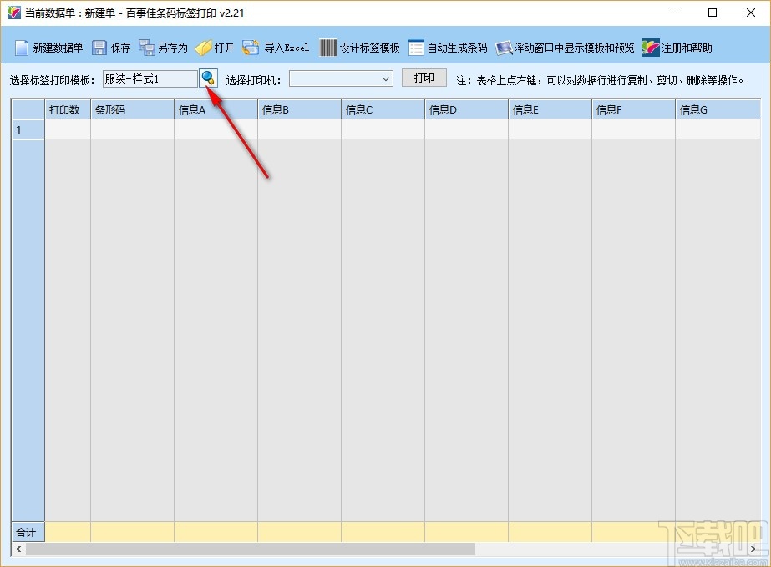Screen dimensions: 771x567
Task: Click the app logo in title bar
Action: [14, 13]
